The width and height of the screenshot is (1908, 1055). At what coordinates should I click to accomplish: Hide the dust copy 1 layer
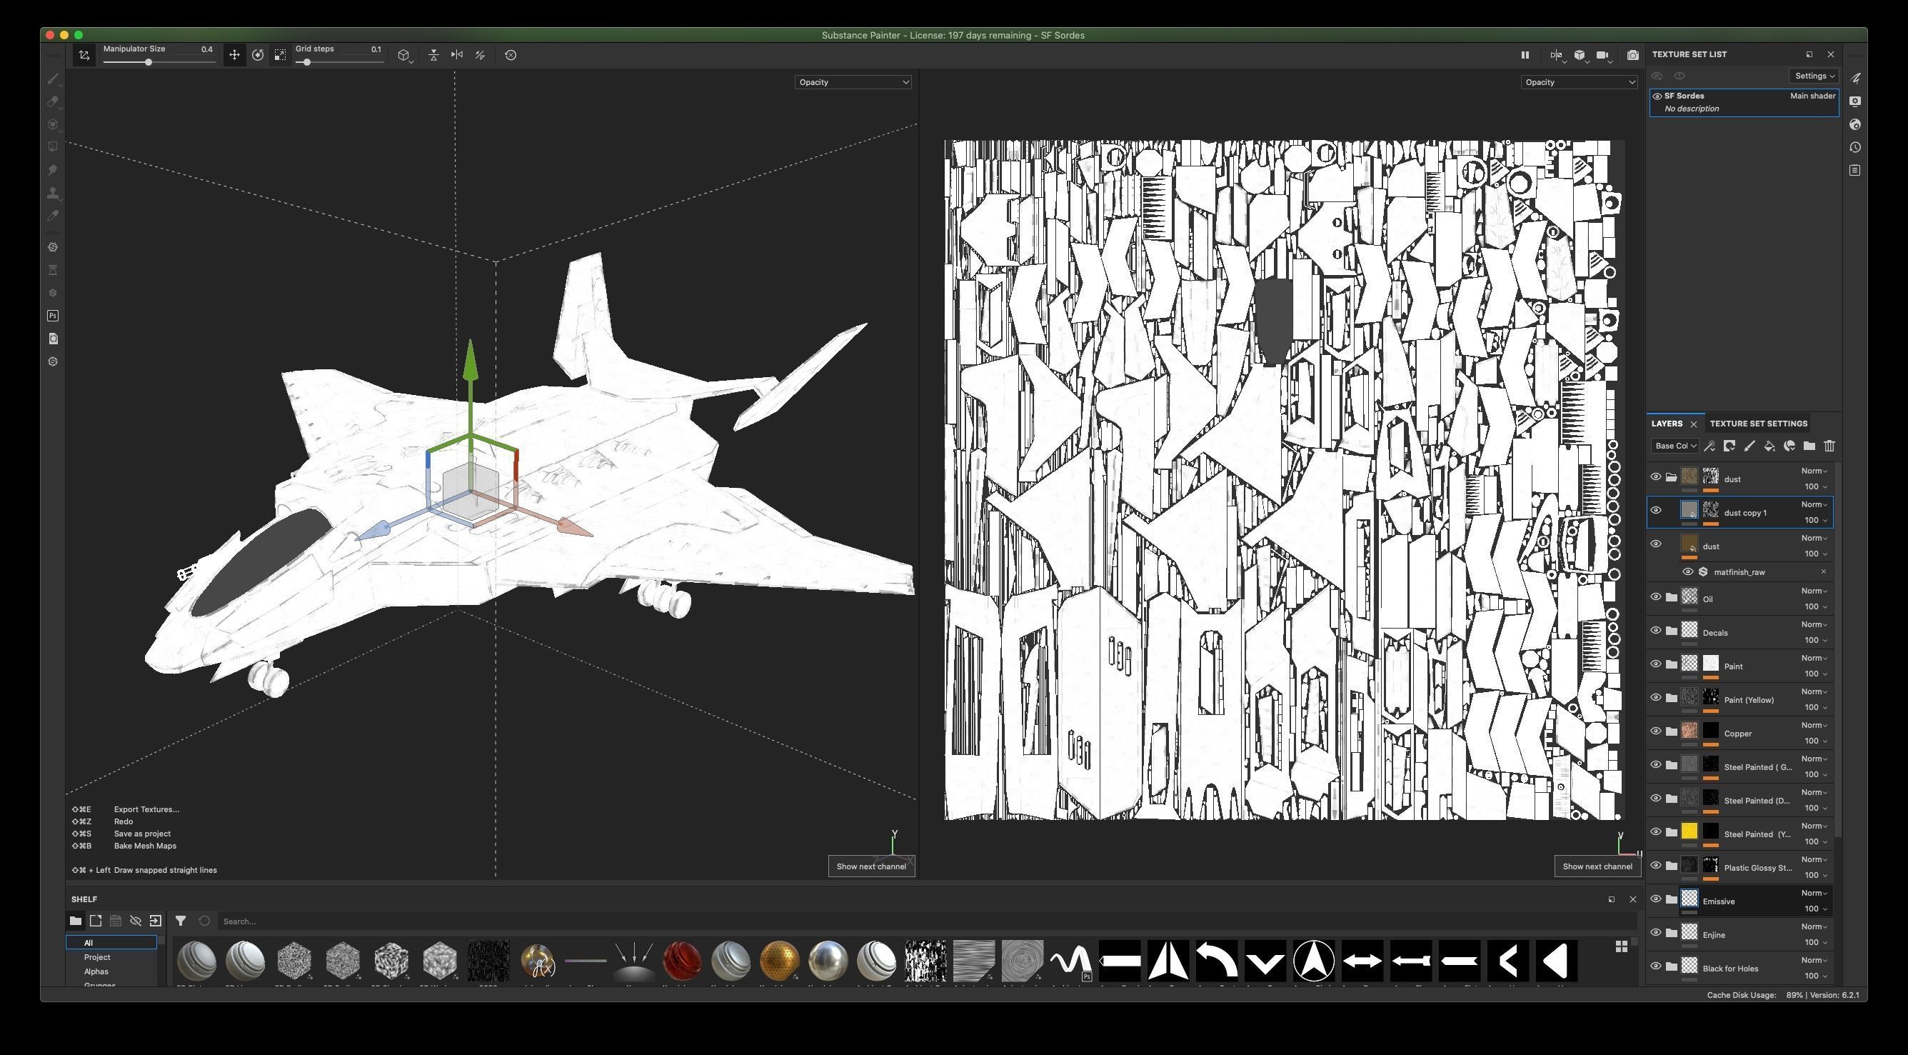1656,511
